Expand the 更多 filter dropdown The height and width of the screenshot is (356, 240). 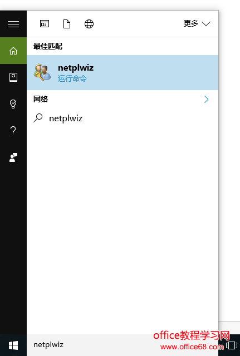[197, 23]
